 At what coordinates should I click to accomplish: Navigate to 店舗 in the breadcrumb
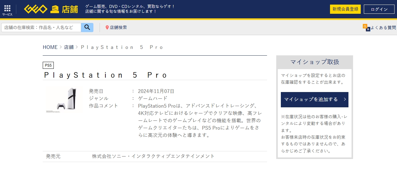click(69, 47)
